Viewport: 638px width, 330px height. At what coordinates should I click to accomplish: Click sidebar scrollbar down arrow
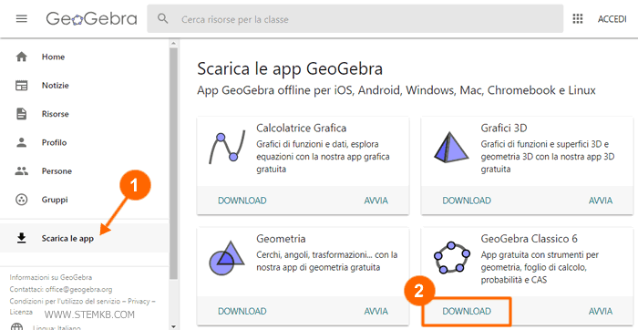(x=174, y=326)
